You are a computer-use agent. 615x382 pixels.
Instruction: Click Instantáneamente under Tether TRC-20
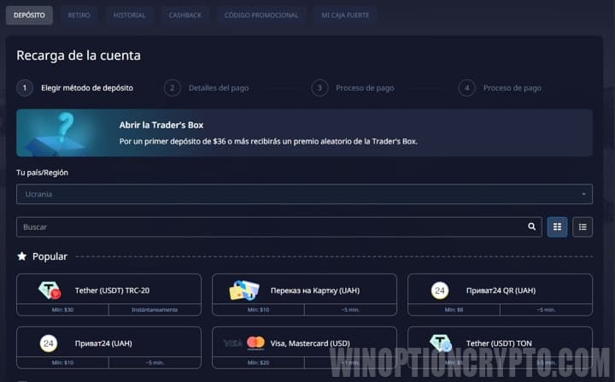155,309
